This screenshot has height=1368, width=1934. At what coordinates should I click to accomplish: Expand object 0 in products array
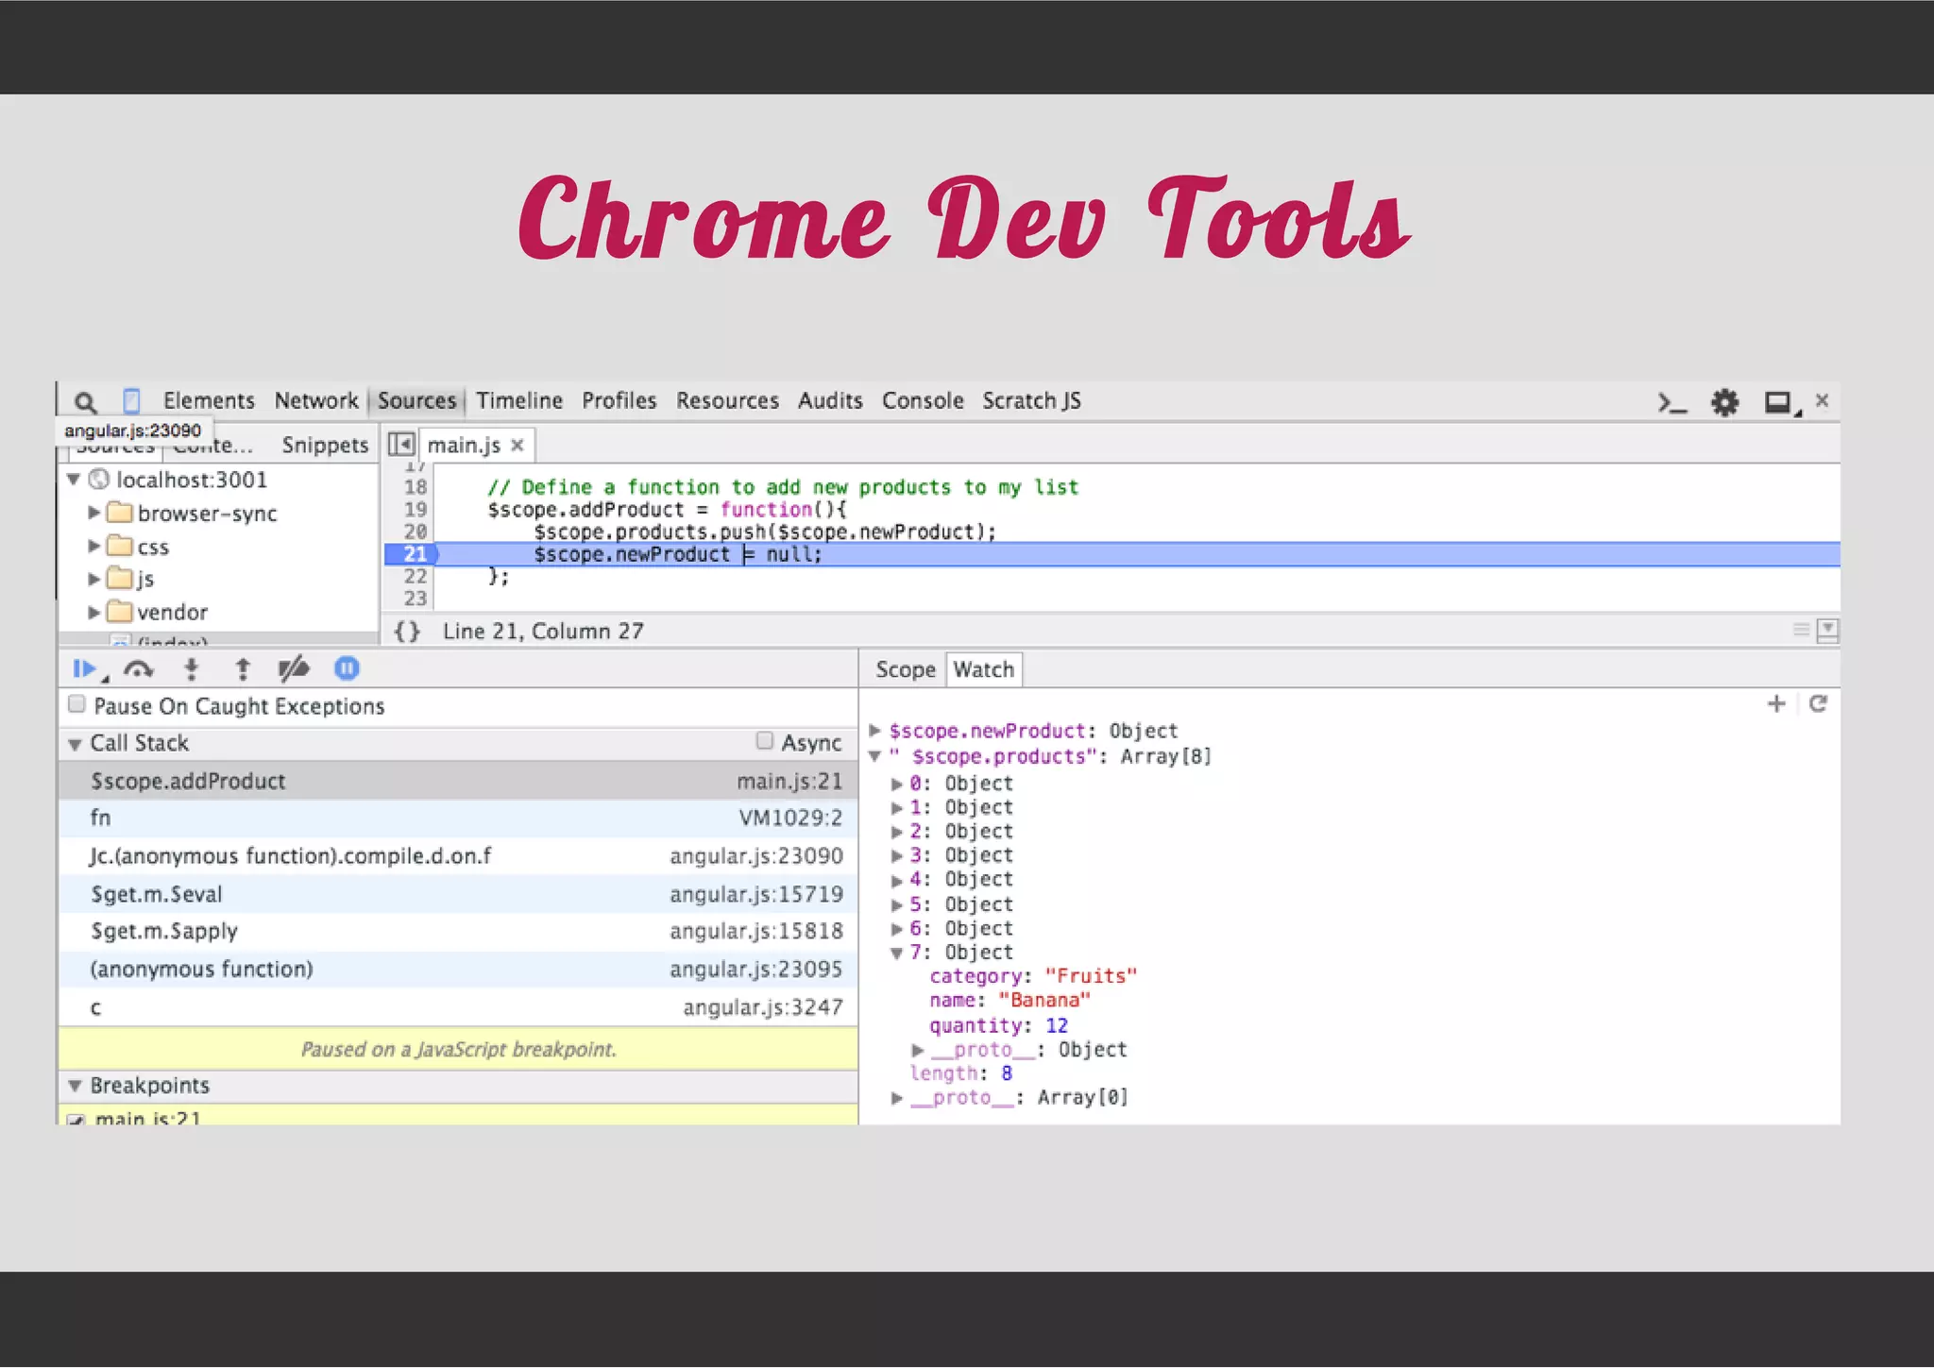point(897,784)
